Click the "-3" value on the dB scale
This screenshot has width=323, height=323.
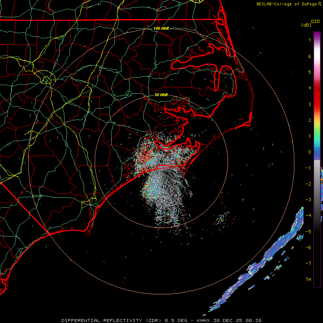point(308,200)
